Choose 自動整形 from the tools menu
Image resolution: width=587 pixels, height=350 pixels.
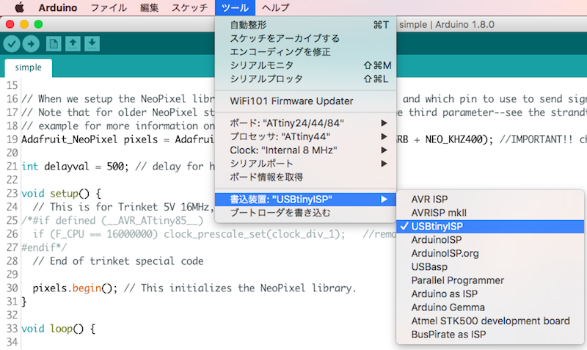(x=305, y=25)
